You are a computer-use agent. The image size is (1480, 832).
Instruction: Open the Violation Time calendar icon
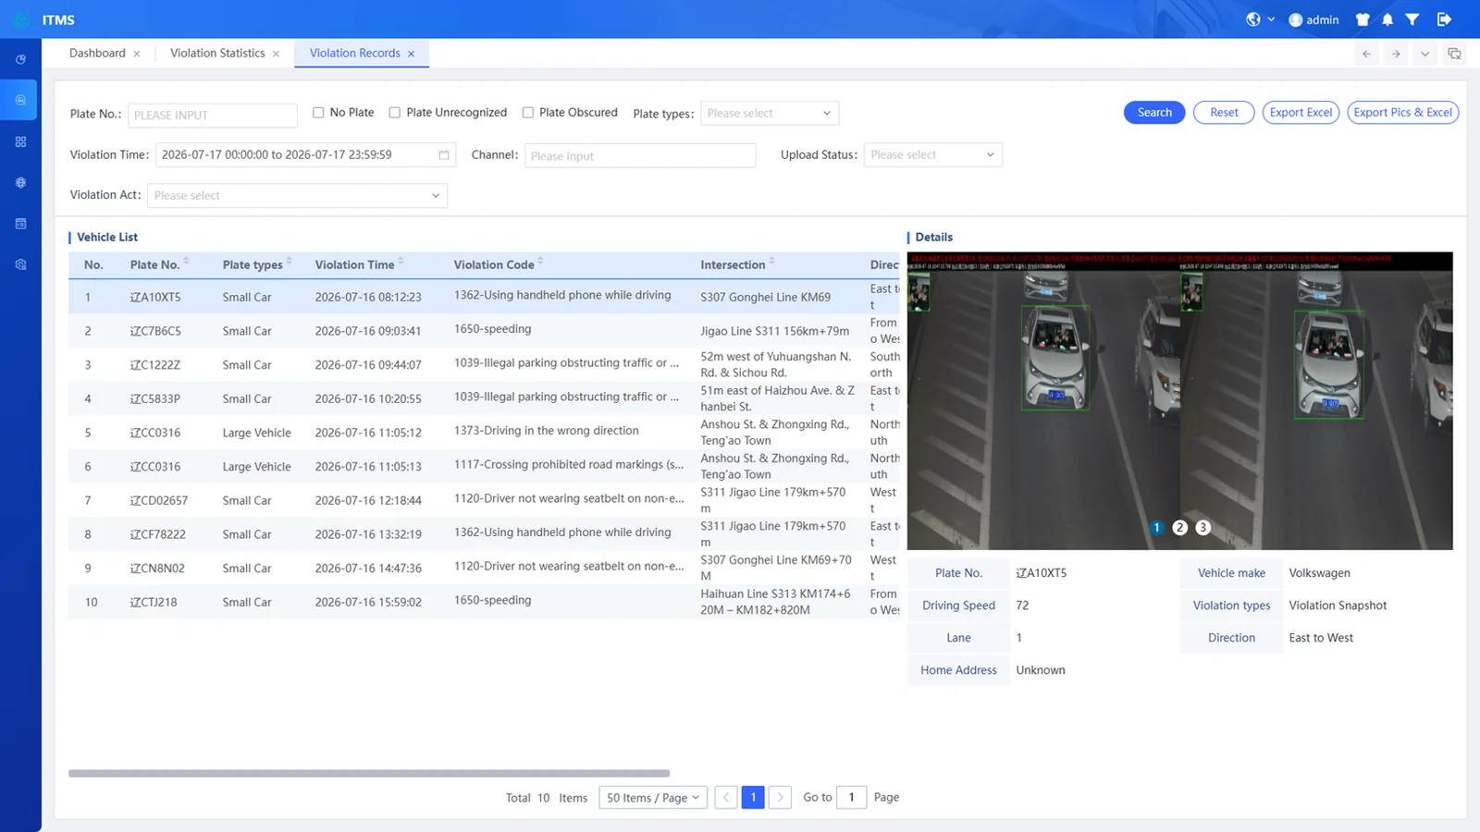[x=444, y=155]
